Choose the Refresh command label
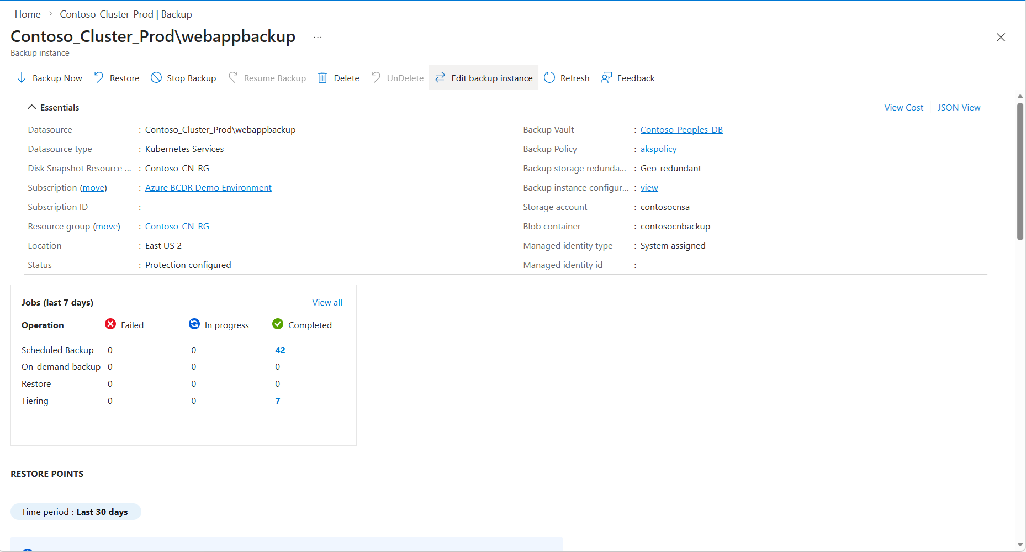The width and height of the screenshot is (1026, 552). pyautogui.click(x=575, y=78)
